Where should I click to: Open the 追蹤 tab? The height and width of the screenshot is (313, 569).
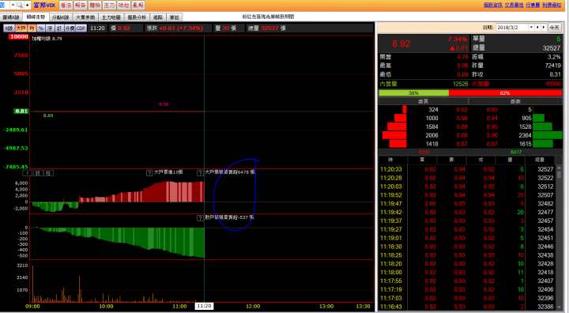coord(158,17)
